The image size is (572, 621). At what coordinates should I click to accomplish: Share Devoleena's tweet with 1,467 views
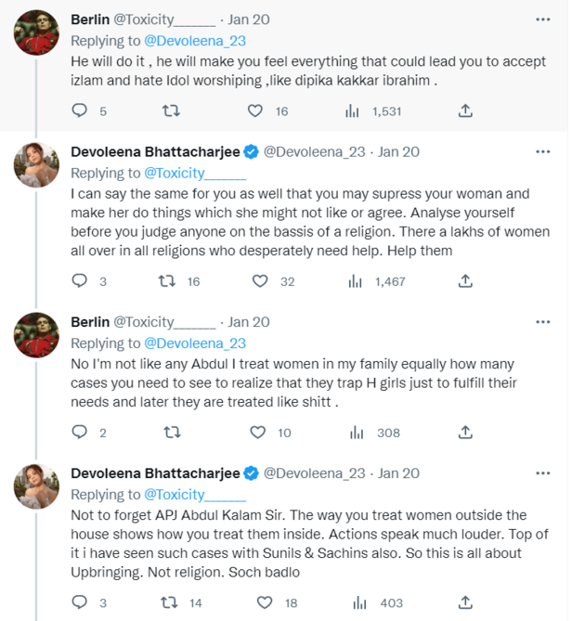point(465,281)
